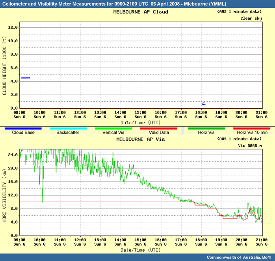The width and height of the screenshot is (275, 261).
Task: Click the green visibility dip just after 10:00
Action: pos(43,193)
